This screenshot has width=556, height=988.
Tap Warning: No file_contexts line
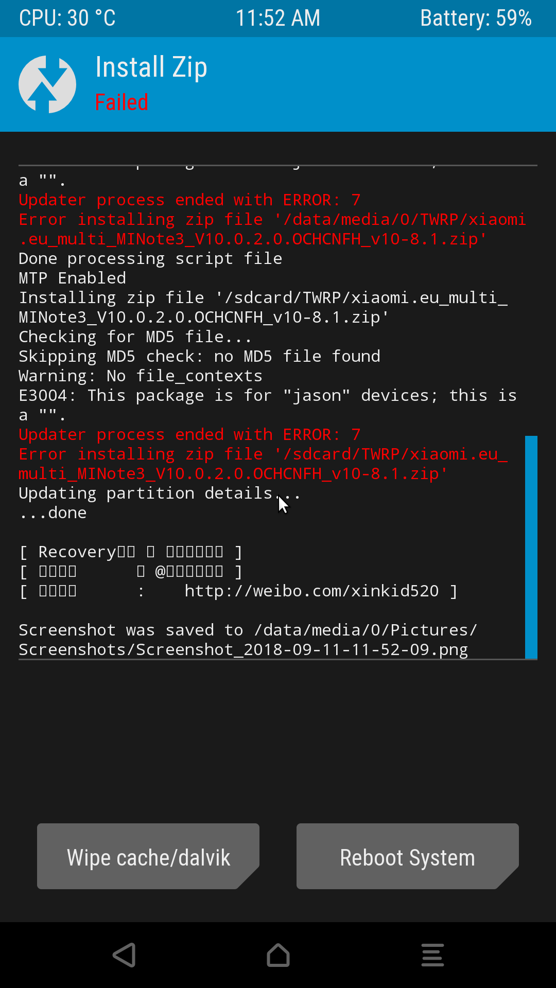click(141, 376)
